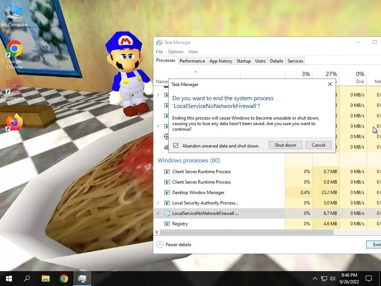Click the 23.2 MB memory value
The image size is (381, 286).
329,193
